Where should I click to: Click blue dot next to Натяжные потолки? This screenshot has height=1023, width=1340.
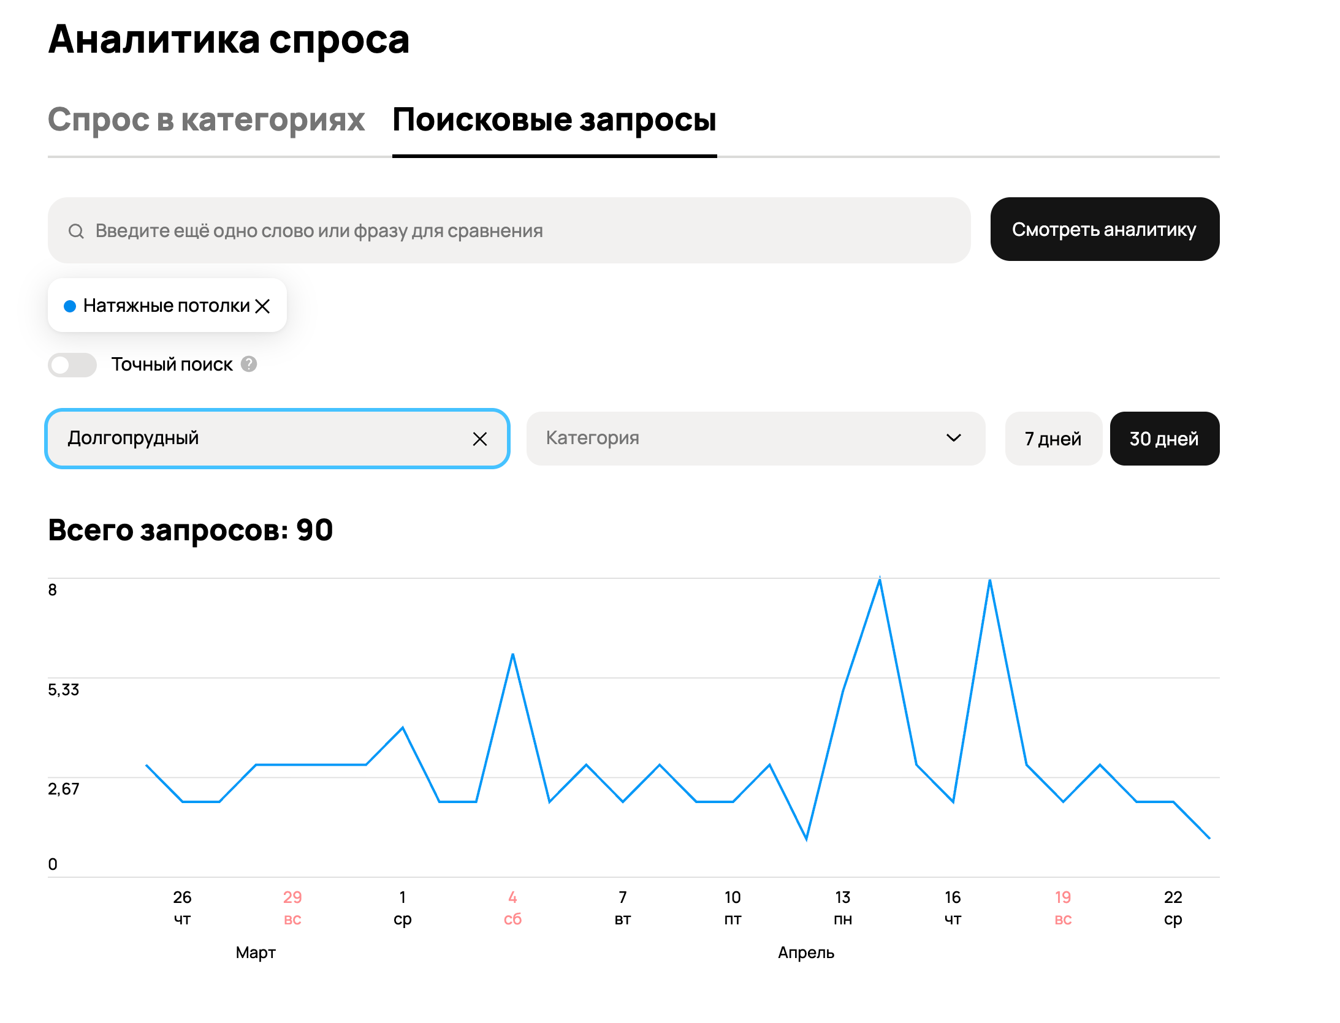pos(70,306)
